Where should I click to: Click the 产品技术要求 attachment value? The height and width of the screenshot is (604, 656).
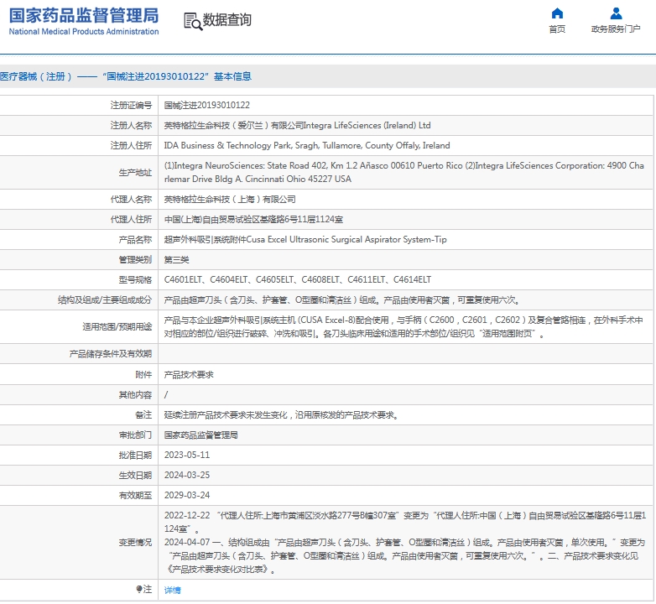[x=189, y=375]
